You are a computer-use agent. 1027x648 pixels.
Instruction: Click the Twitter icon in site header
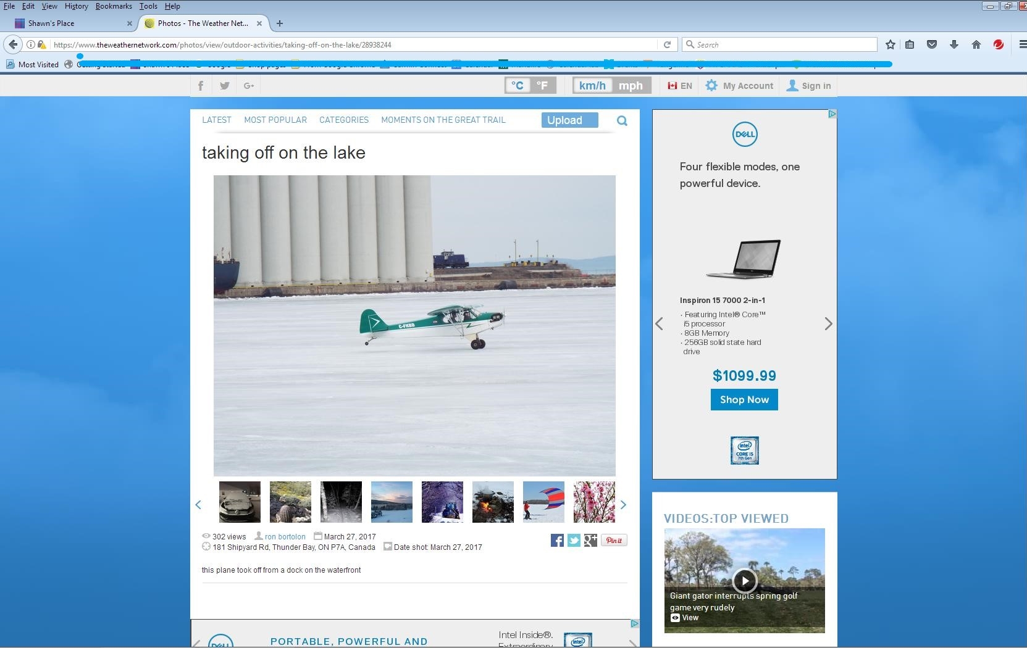coord(225,86)
